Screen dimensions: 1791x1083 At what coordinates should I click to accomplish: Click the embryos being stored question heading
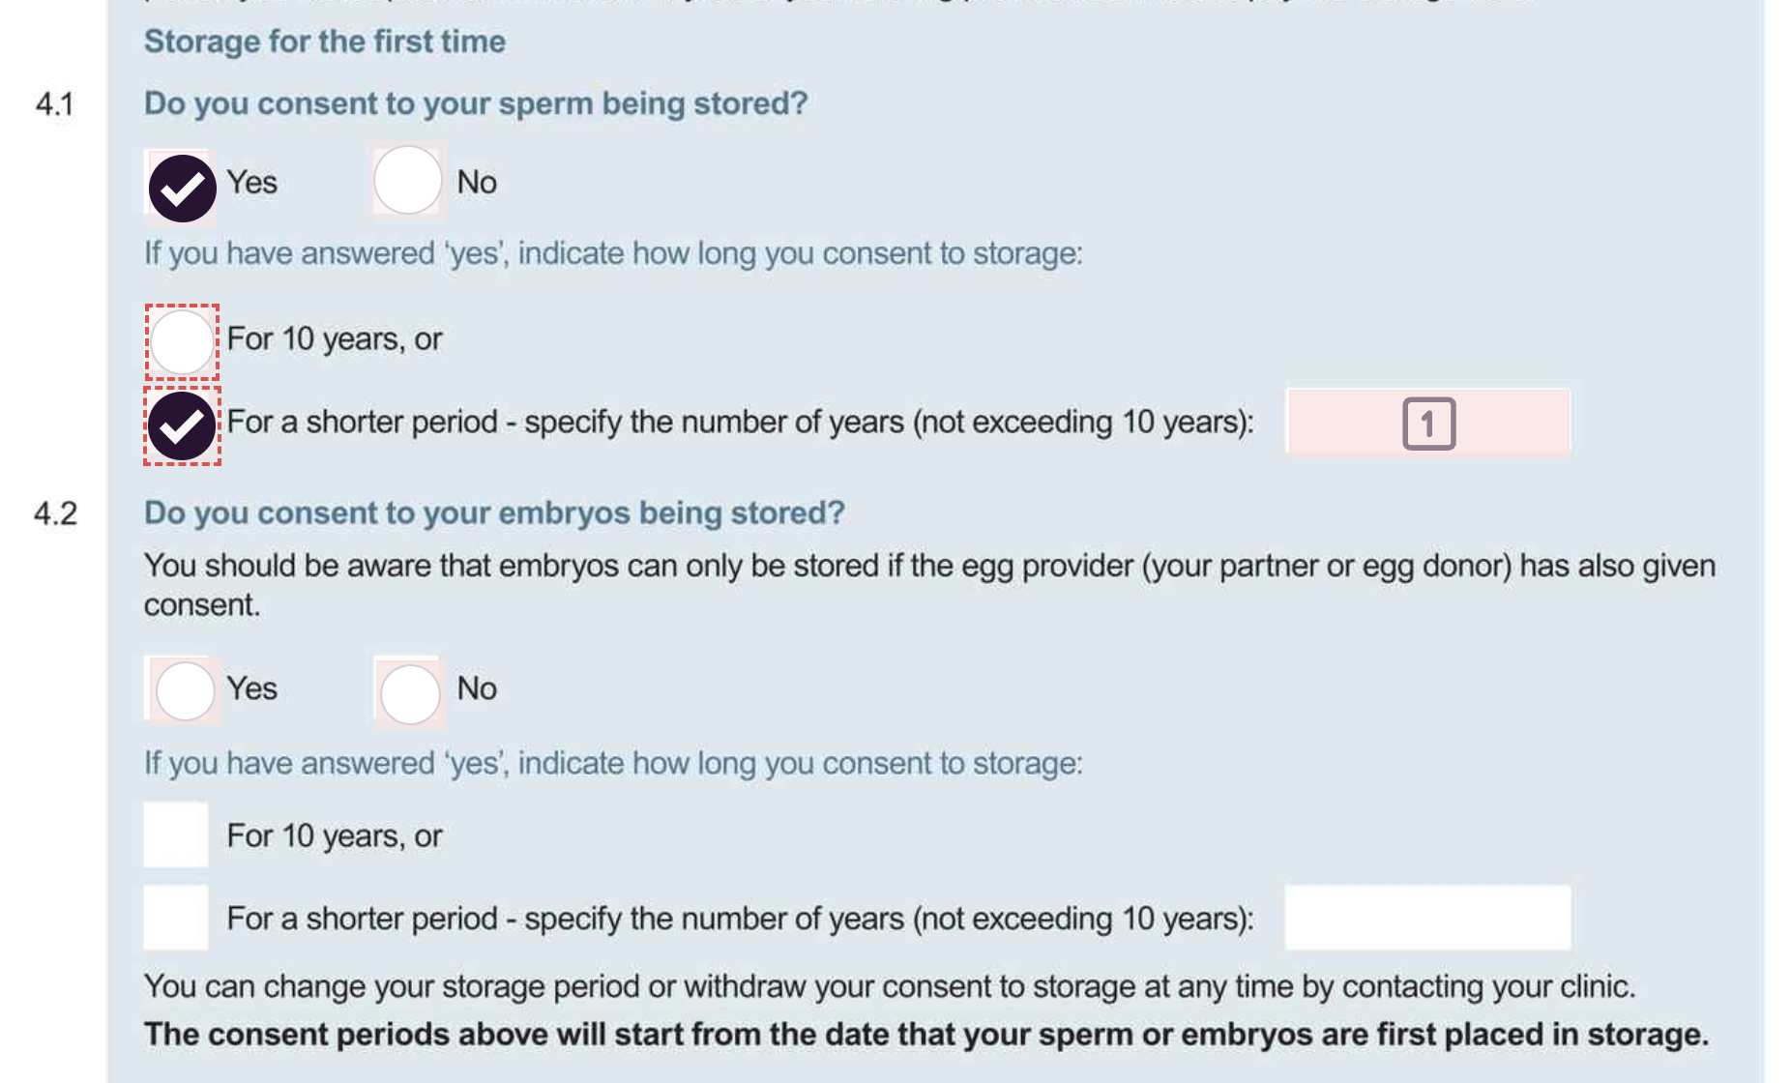click(494, 512)
